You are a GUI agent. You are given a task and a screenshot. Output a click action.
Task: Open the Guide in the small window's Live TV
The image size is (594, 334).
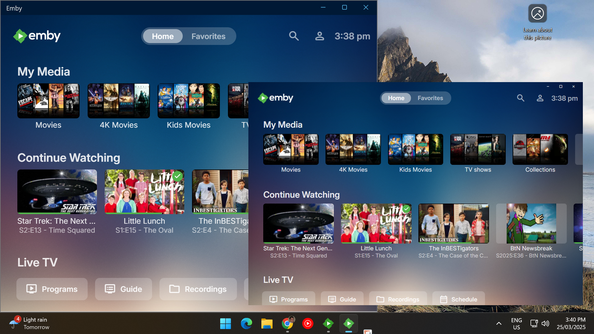pos(342,299)
